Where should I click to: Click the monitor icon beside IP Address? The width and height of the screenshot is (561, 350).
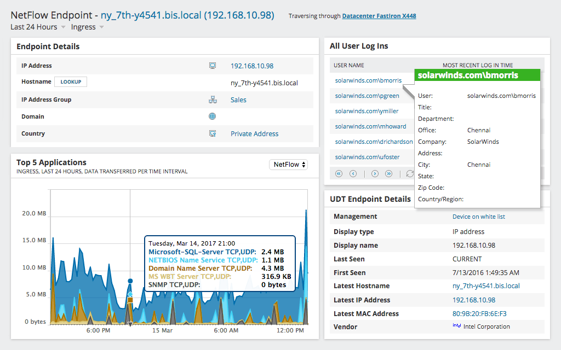pyautogui.click(x=212, y=65)
